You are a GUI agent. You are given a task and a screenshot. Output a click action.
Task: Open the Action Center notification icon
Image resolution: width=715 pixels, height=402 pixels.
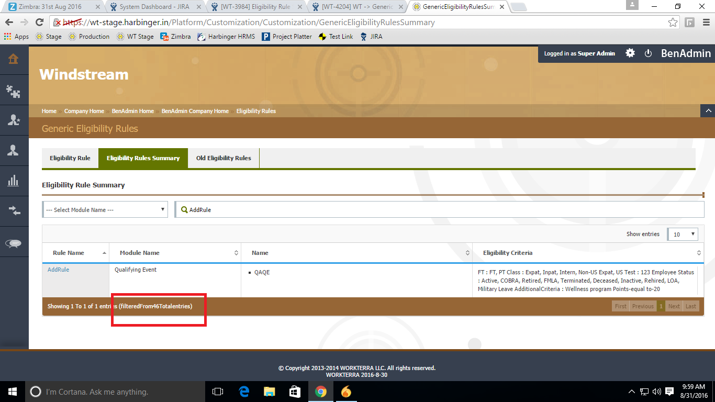[669, 392]
